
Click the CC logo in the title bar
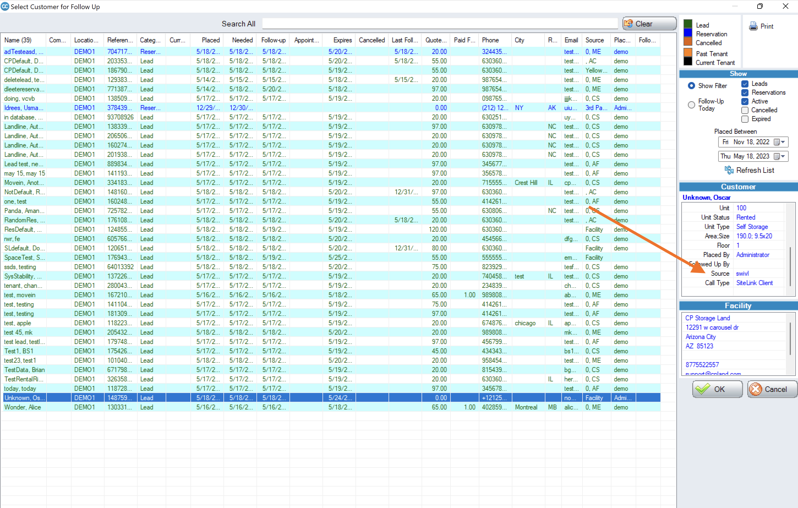(x=5, y=6)
